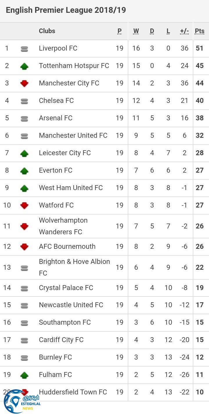The width and height of the screenshot is (209, 420).
Task: Sort table by Pts column header
Action: [199, 31]
